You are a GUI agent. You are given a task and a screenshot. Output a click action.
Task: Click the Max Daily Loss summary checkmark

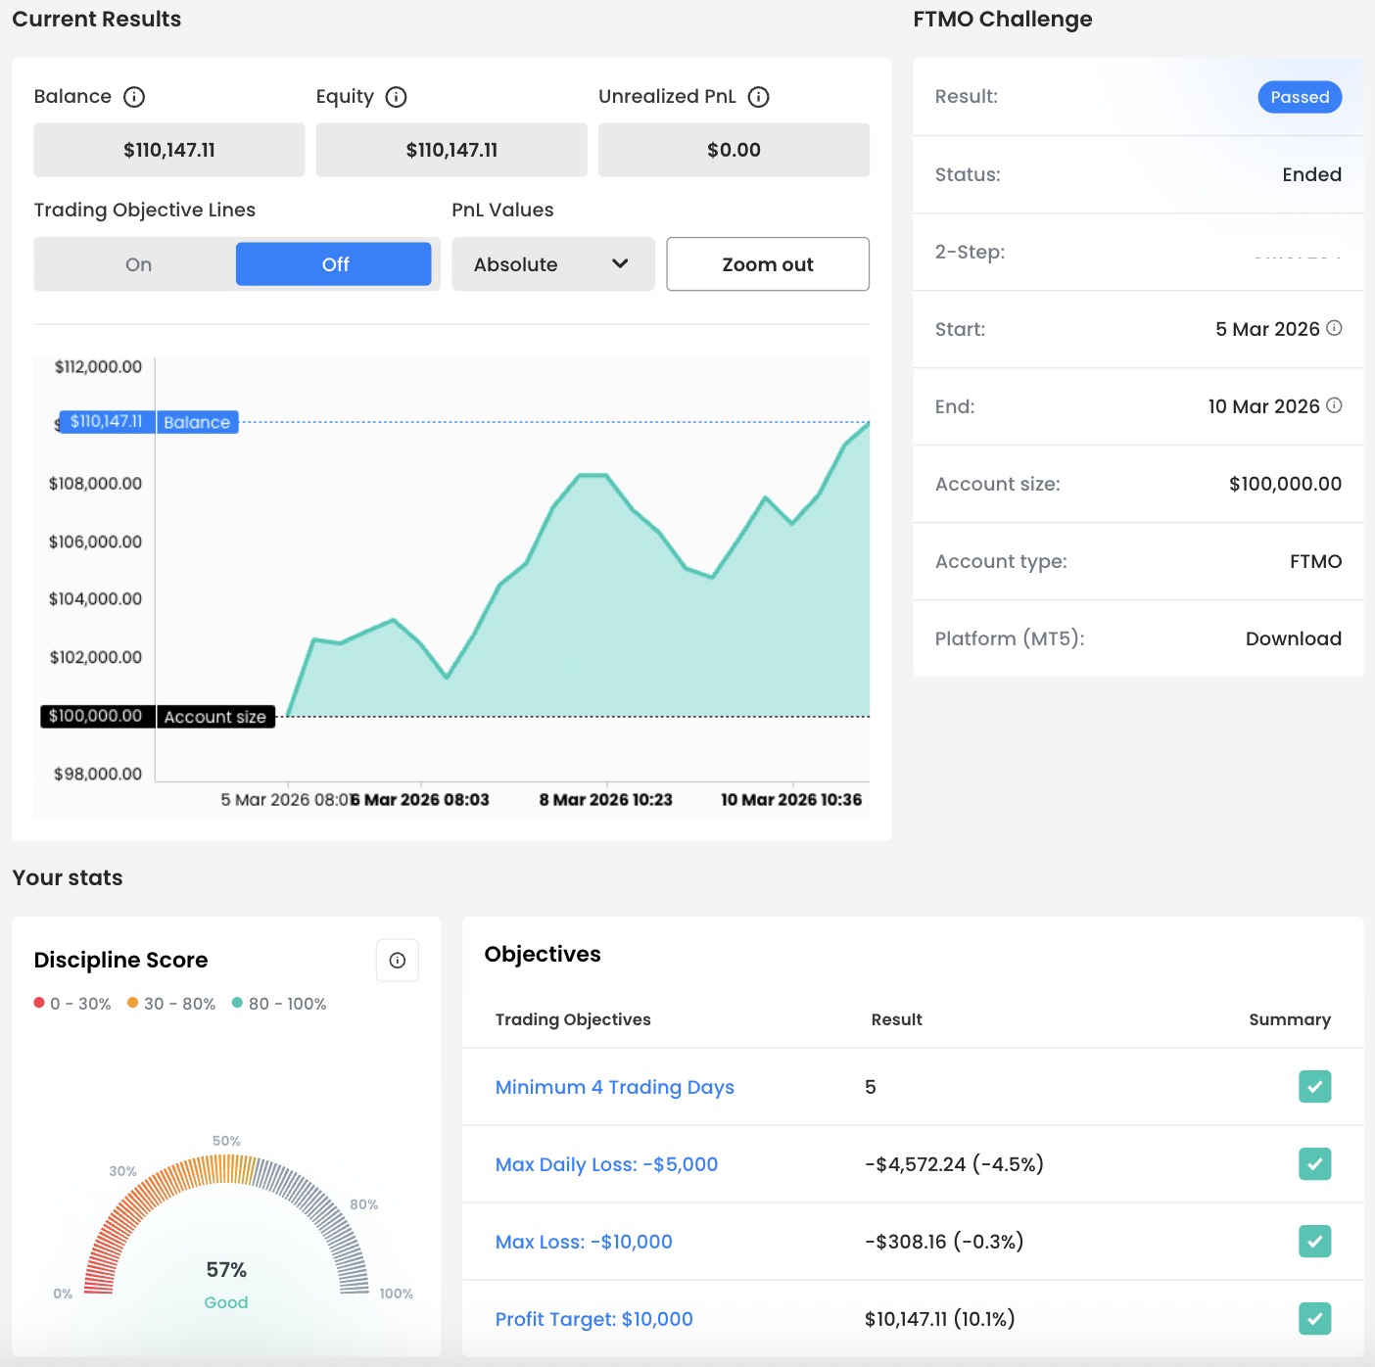(1314, 1164)
